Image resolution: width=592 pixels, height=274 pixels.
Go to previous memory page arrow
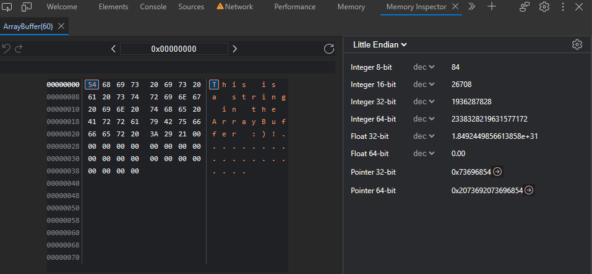113,49
